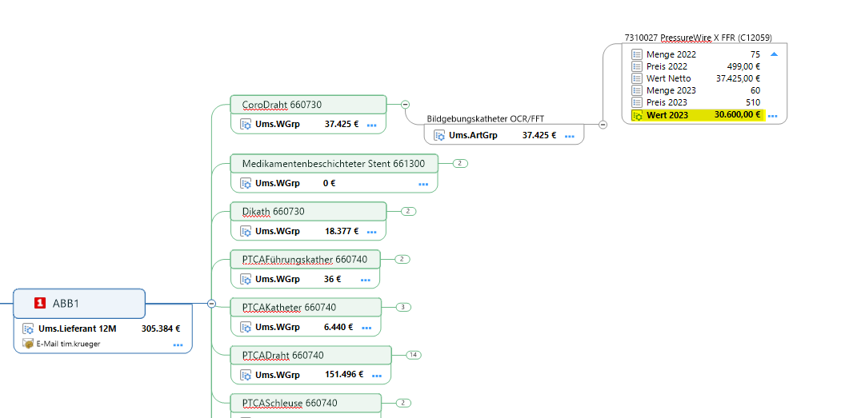Screen dimensions: 861x418
Task: Click the Preis 2023 property icon
Action: (637, 102)
